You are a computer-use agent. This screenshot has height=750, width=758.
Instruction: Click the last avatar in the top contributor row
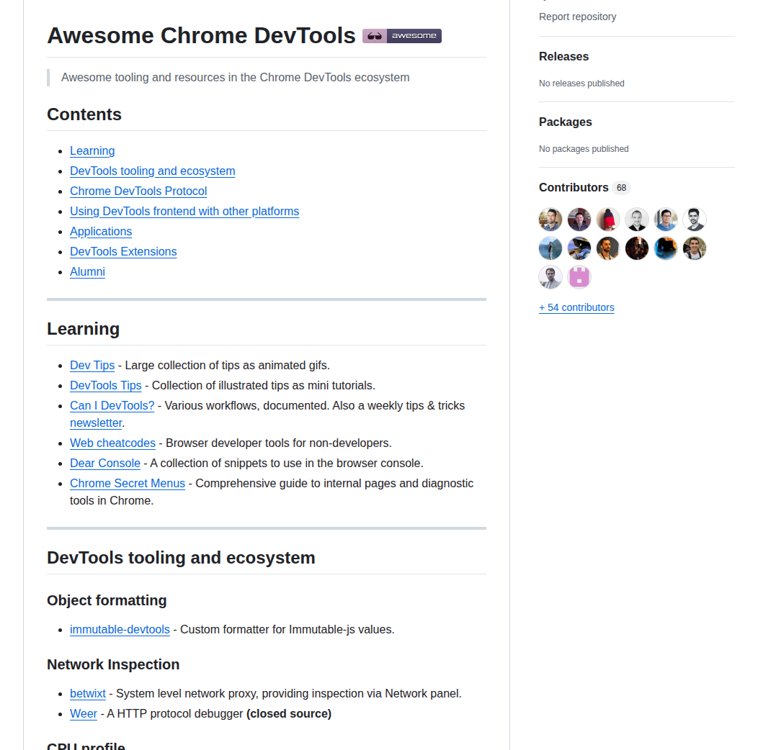(x=695, y=219)
